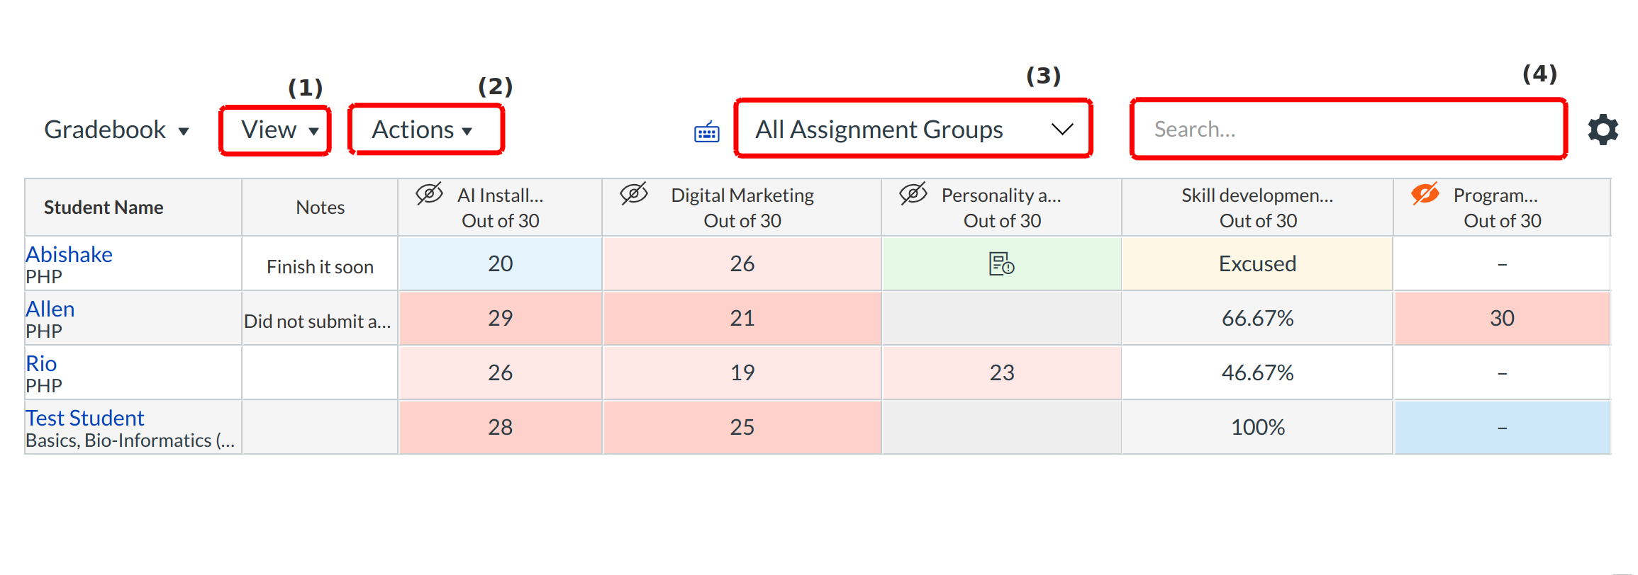Open the keyboard shortcuts icon
1638x575 pixels.
706,132
